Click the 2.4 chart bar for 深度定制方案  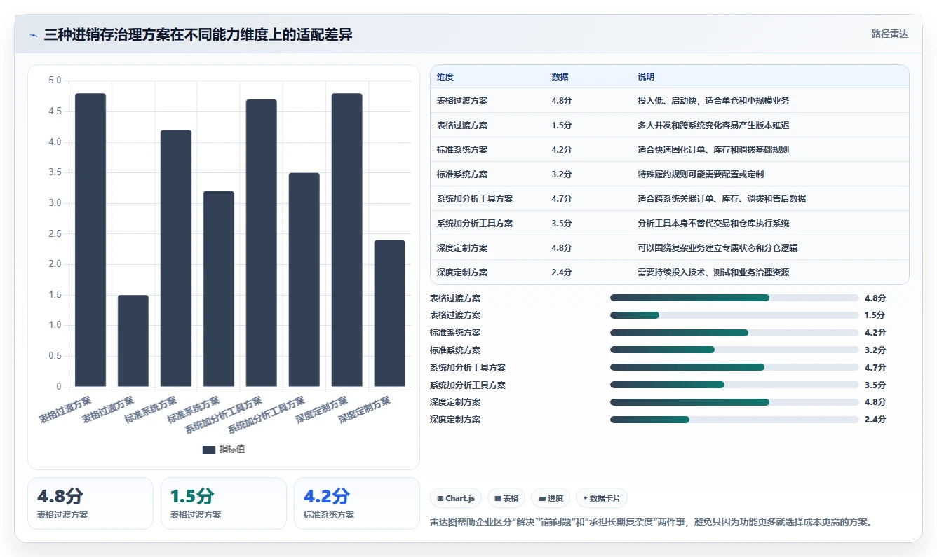(x=390, y=313)
